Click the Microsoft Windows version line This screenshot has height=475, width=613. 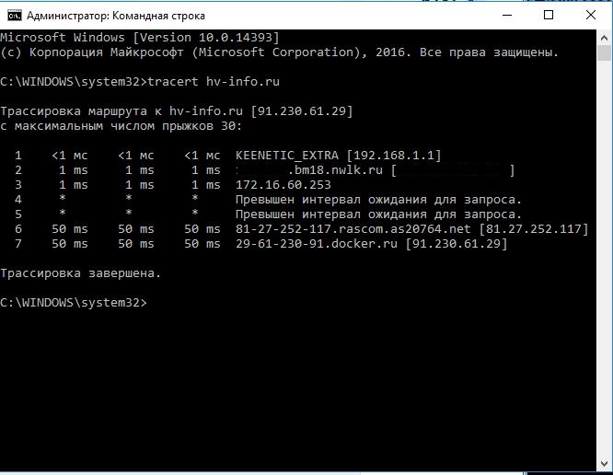[x=138, y=38]
